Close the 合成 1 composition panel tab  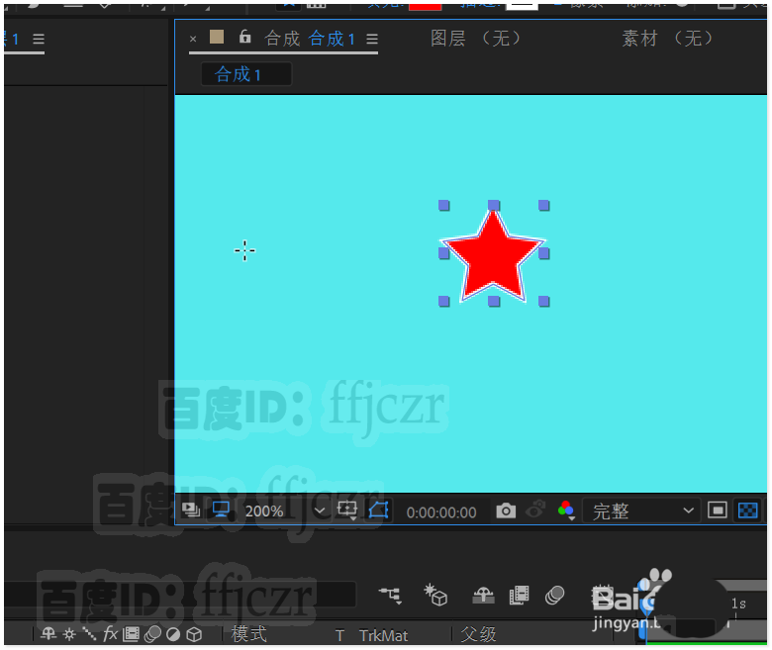click(x=193, y=39)
